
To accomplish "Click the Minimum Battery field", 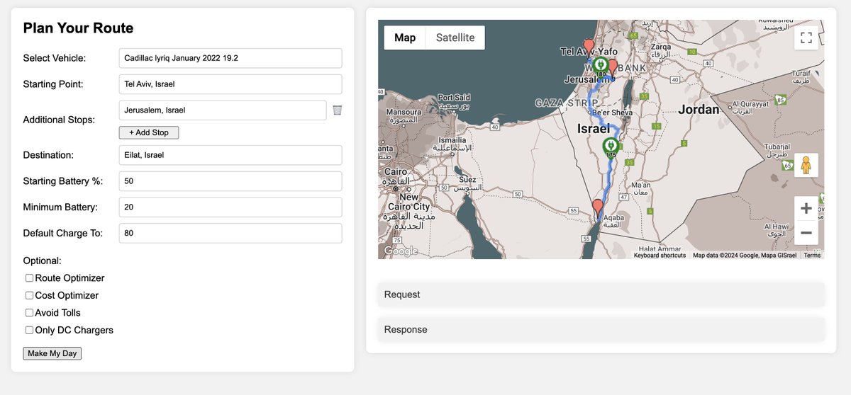I will point(230,207).
